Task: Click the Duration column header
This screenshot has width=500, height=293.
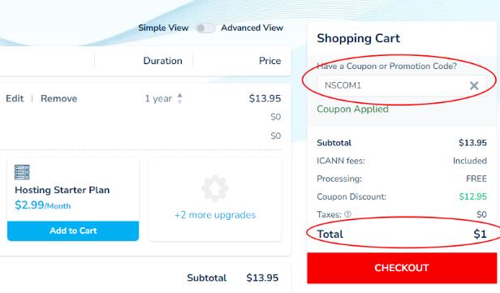Action: point(162,61)
